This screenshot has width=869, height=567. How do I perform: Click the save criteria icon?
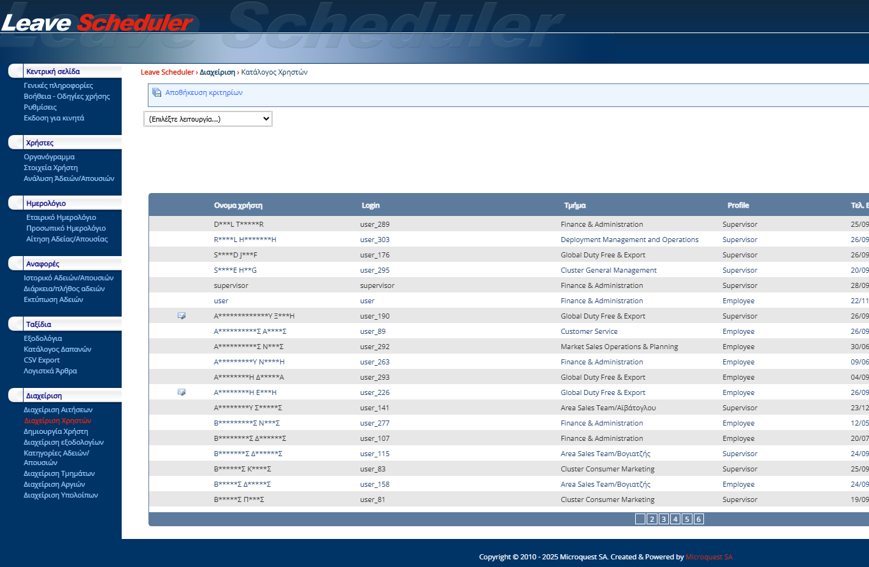point(157,93)
